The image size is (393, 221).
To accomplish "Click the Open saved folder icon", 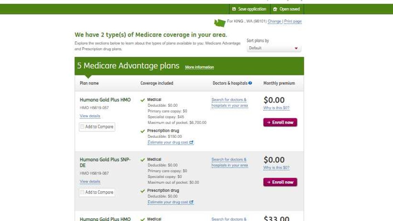I will (275, 9).
